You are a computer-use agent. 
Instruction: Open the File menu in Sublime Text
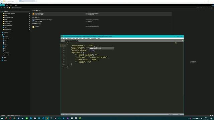(62, 39)
